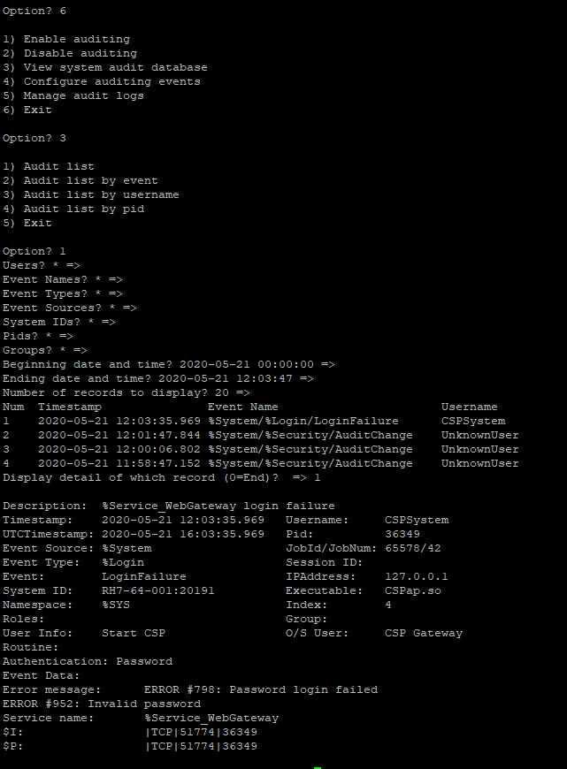
Task: Click the green terminal cursor at the bottom
Action: (318, 766)
